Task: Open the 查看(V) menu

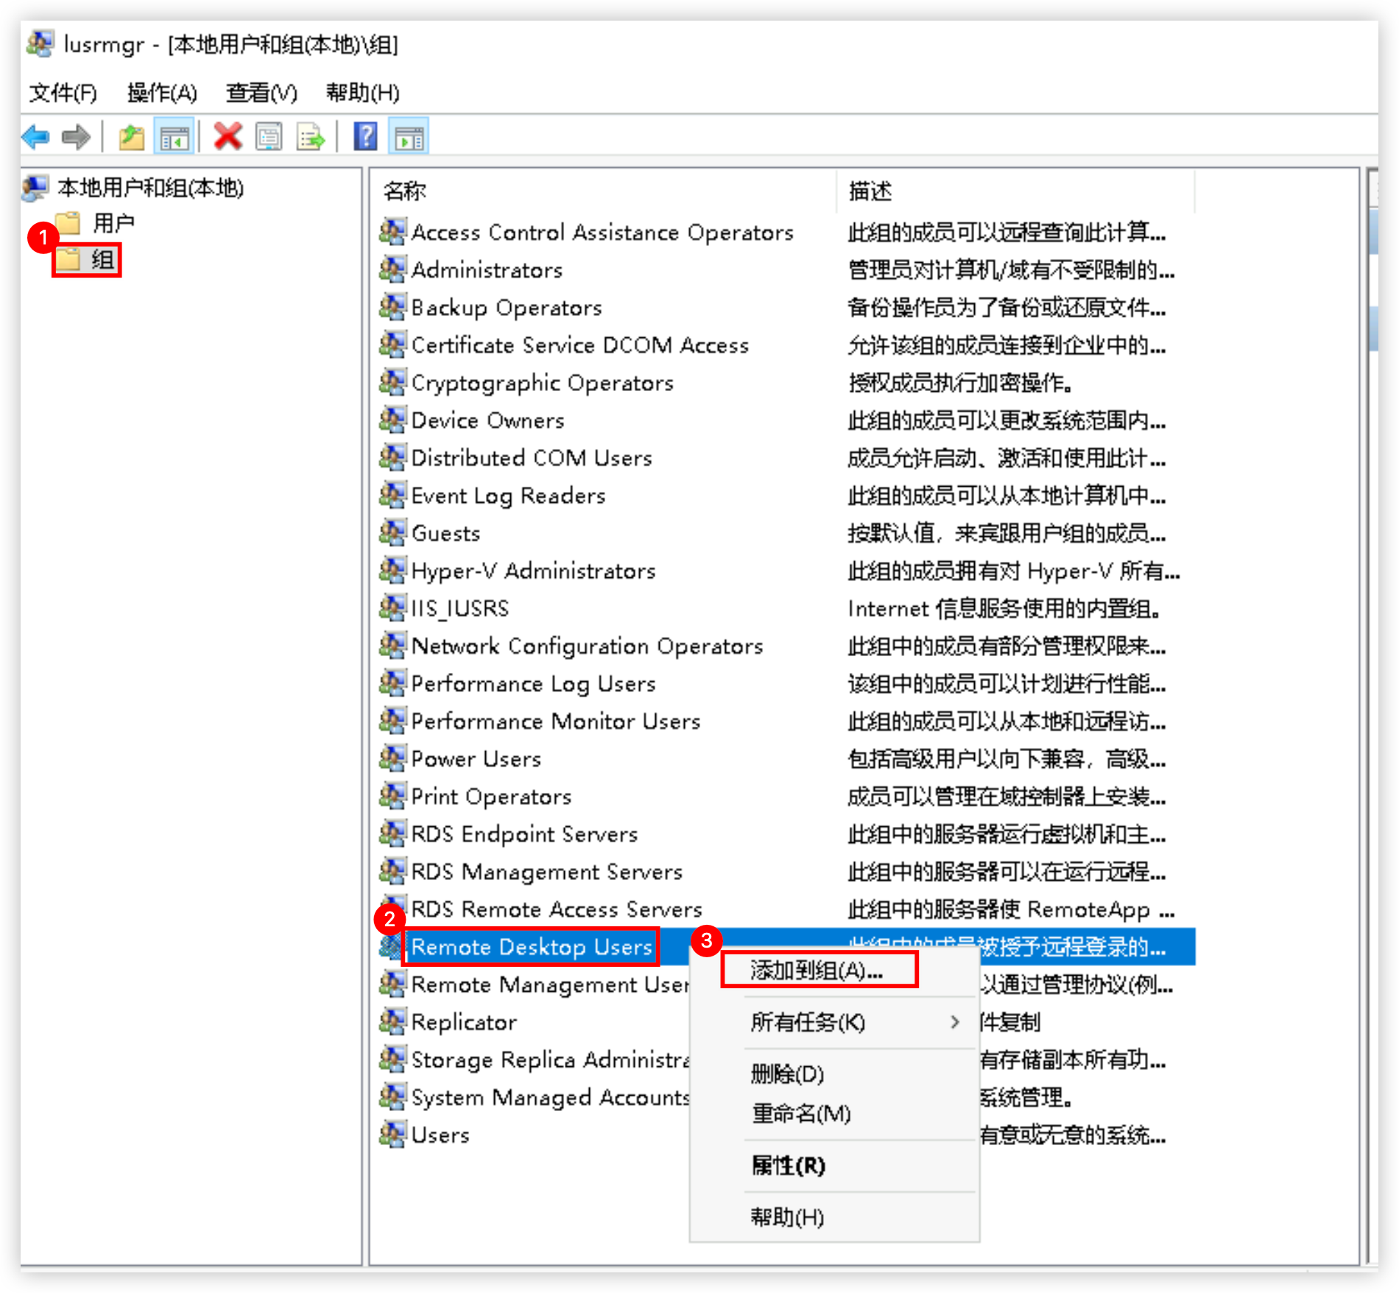Action: pyautogui.click(x=261, y=93)
